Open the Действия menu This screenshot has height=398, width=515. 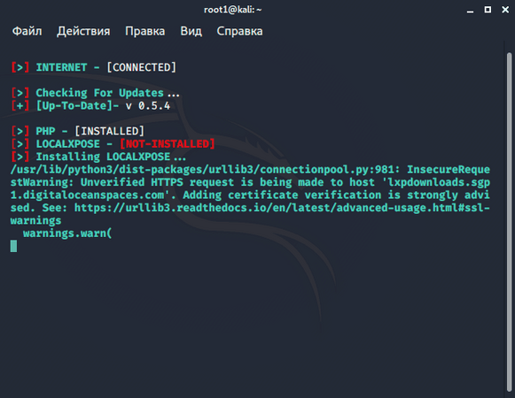(83, 31)
